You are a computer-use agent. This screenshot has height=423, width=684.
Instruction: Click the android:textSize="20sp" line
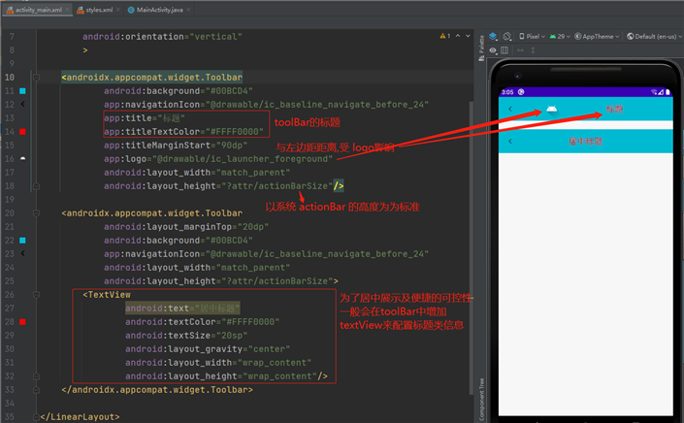click(186, 336)
